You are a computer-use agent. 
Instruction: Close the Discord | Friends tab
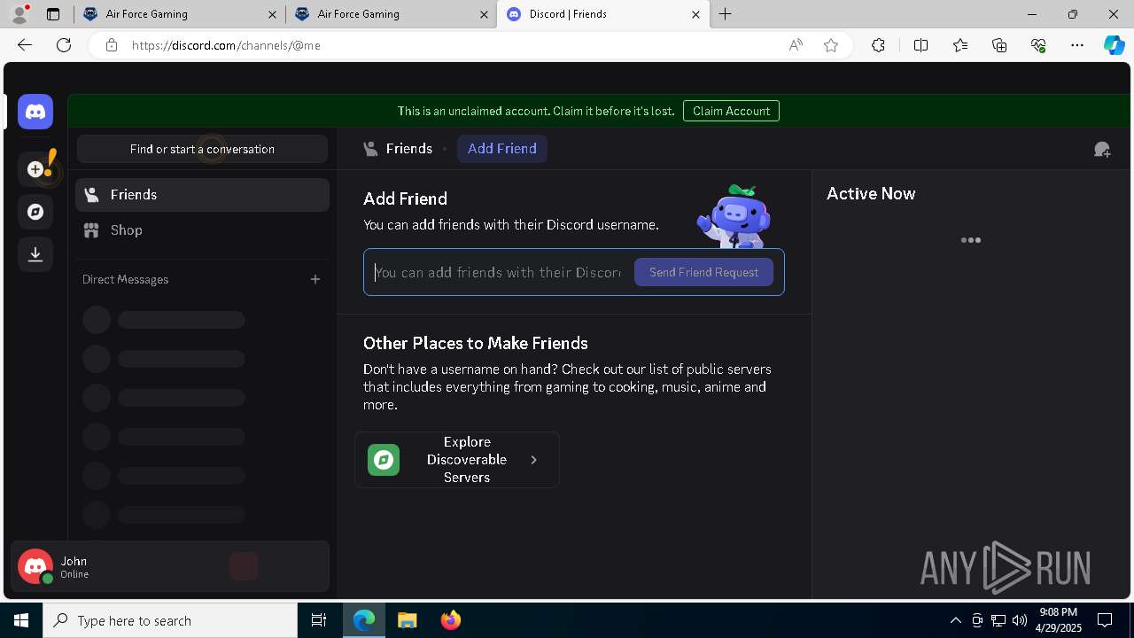695,14
